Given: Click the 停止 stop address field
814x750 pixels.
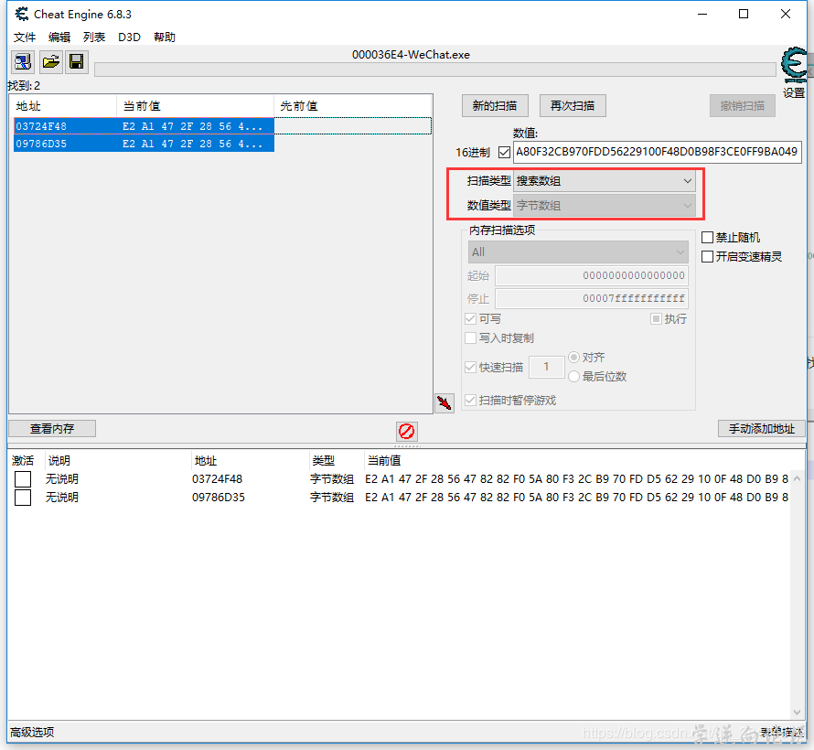Looking at the screenshot, I should click(592, 298).
